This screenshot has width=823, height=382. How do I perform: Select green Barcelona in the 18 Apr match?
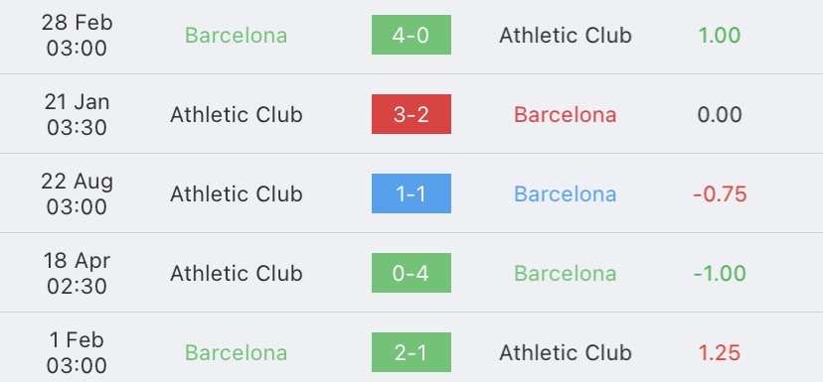coord(566,273)
